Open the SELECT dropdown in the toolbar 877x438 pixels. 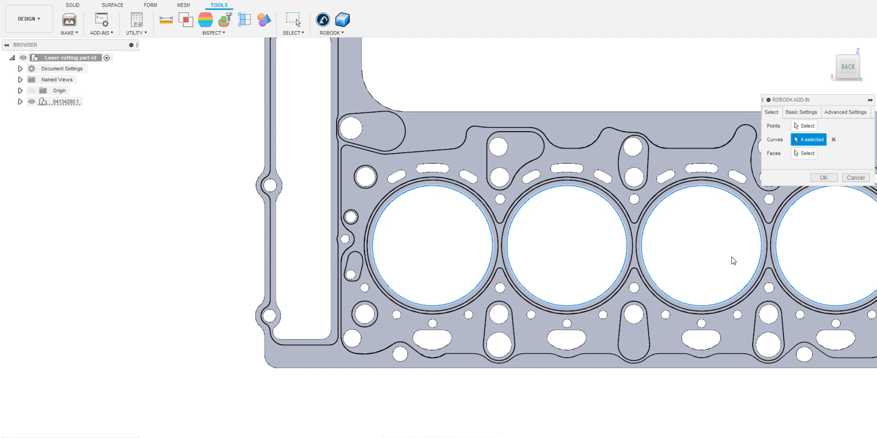[293, 32]
